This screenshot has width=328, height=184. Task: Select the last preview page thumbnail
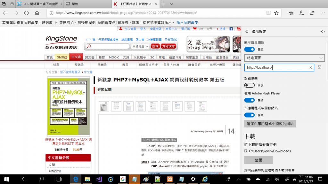coord(202,106)
